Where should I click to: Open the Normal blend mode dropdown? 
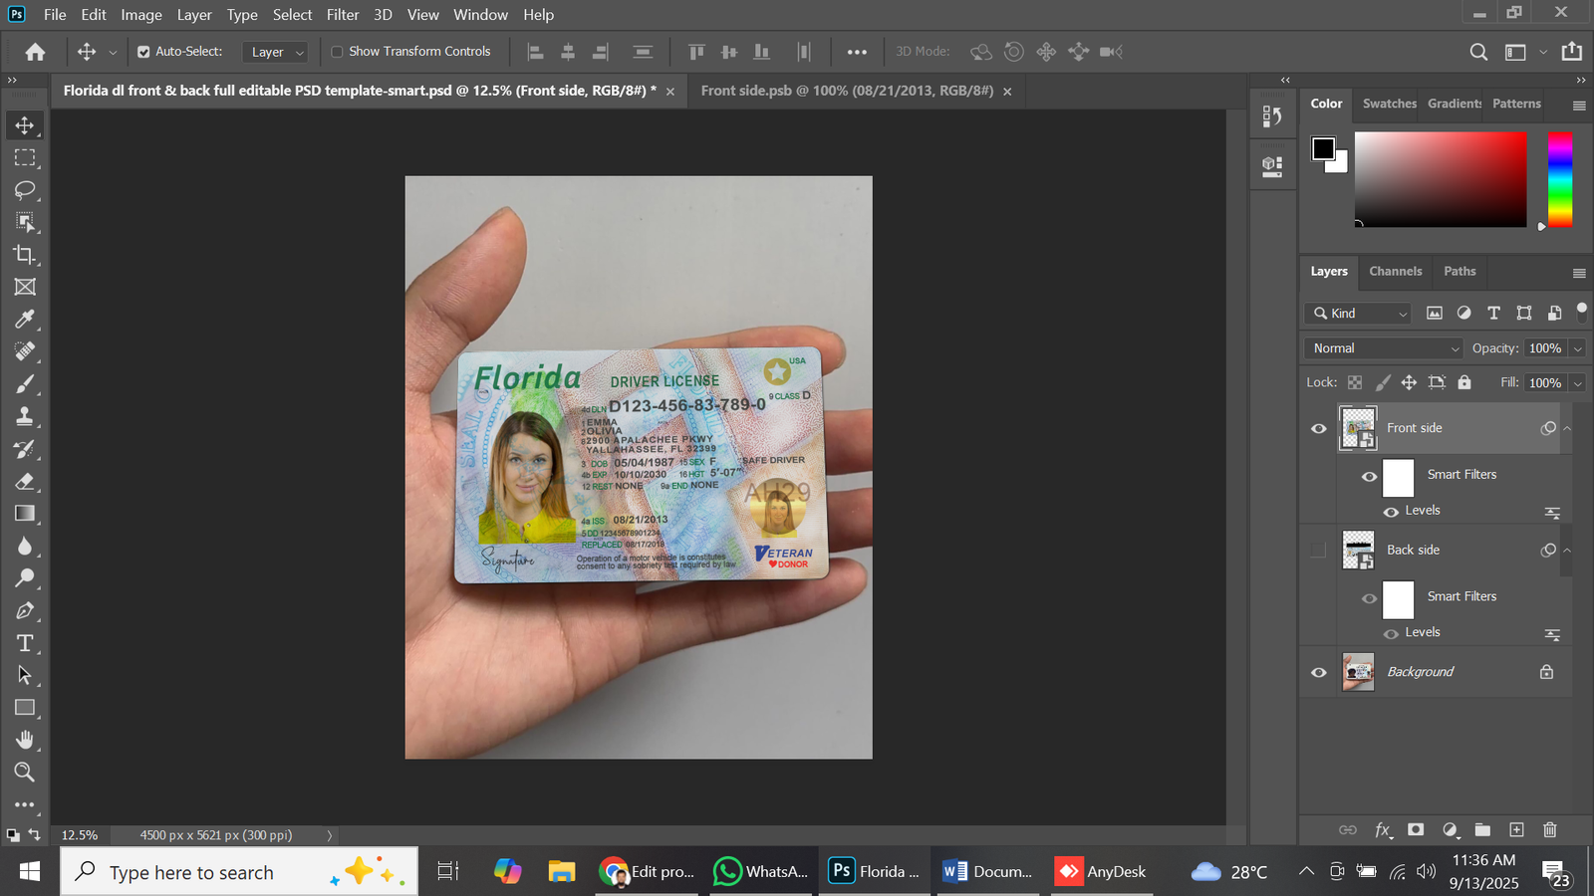(x=1383, y=348)
